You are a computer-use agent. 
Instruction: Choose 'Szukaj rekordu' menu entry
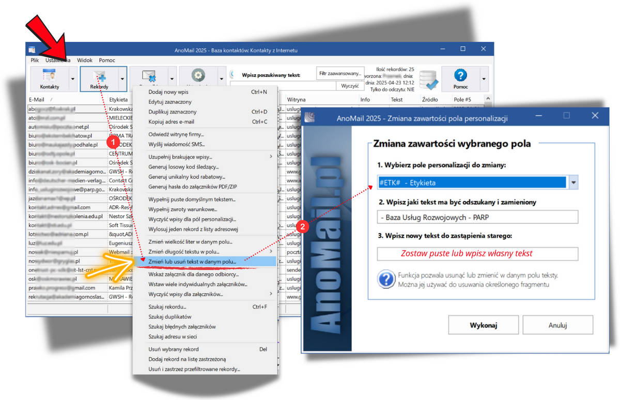[206, 307]
